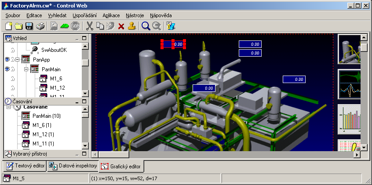Delete using the red X toolbar icon
Screen dimensions: 372x185
121,26
